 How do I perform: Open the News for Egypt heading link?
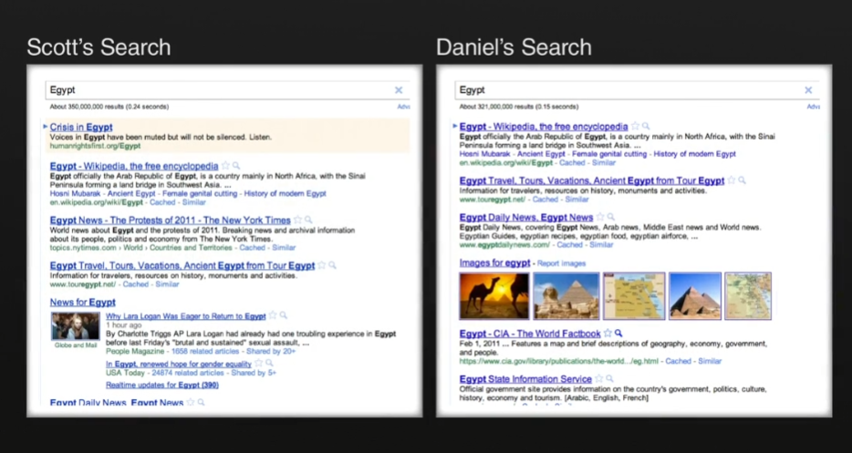coord(82,302)
